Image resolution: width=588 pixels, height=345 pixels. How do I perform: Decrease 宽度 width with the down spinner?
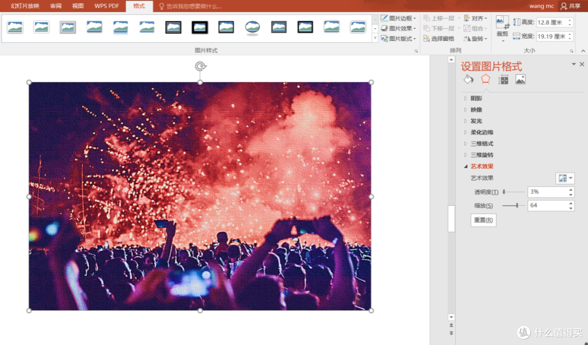click(x=570, y=39)
